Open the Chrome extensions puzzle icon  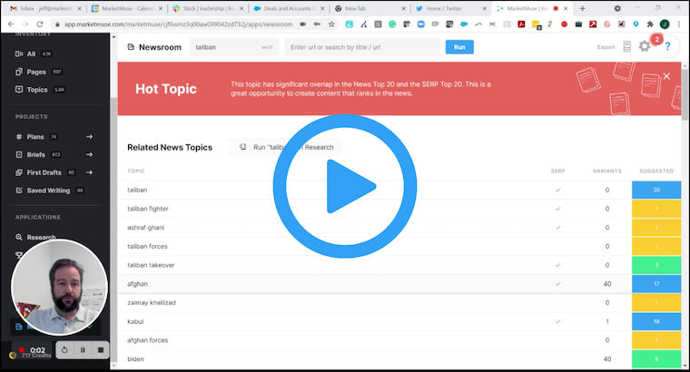[x=650, y=24]
